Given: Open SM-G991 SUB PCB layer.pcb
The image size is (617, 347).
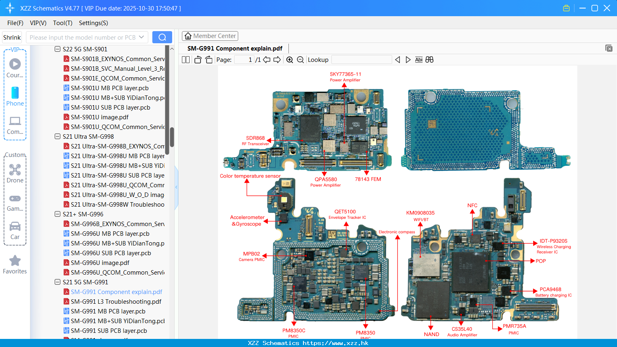Looking at the screenshot, I should (x=109, y=330).
